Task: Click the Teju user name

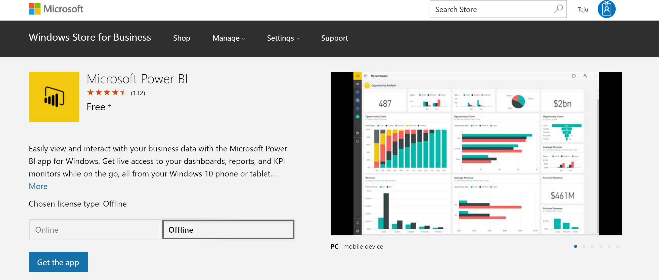Action: coord(583,10)
